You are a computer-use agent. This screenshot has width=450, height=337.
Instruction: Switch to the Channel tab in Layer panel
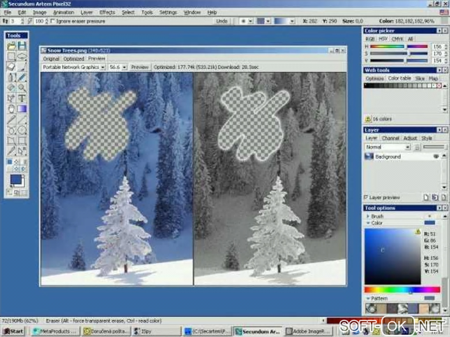click(x=390, y=138)
